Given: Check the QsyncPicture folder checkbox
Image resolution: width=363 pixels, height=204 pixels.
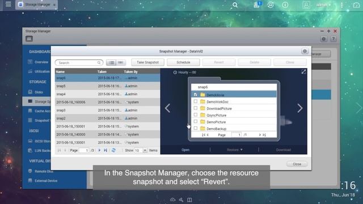Looking at the screenshot, I should click(195, 114).
